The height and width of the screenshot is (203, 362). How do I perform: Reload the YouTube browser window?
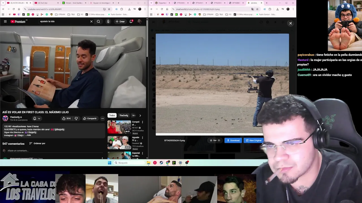coord(14,9)
